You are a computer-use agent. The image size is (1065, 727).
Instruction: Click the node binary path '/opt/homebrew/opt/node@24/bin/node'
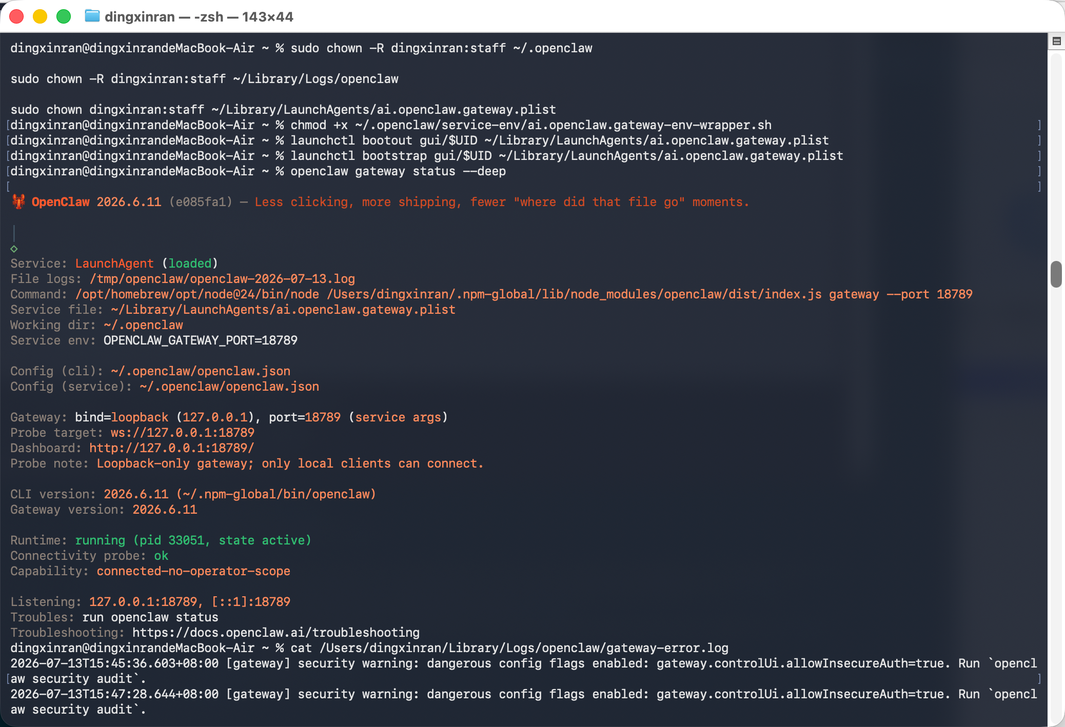click(x=197, y=294)
